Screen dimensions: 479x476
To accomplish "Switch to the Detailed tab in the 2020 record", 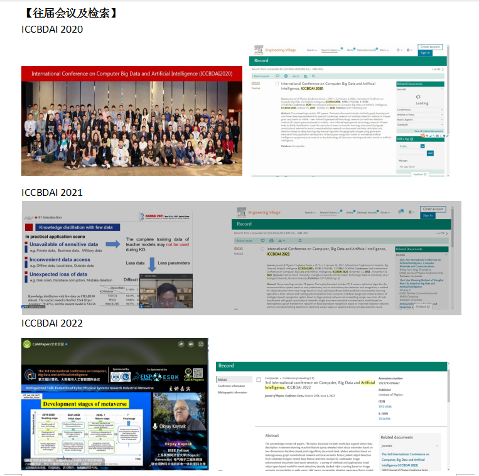I will point(256,89).
